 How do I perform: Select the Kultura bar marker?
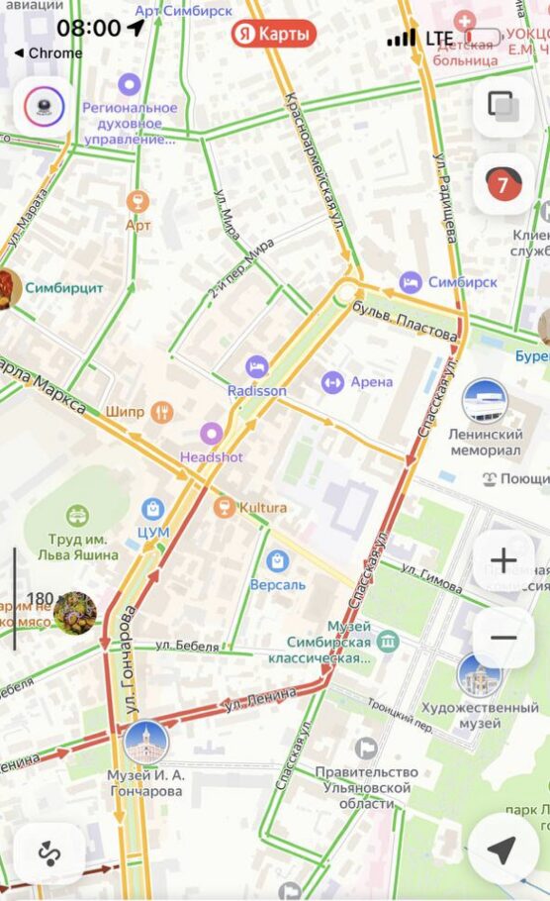coord(224,507)
